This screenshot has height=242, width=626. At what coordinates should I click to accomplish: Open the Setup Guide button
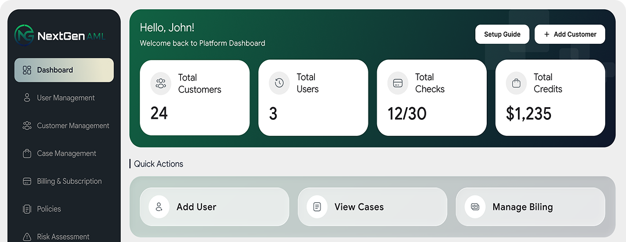tap(502, 34)
